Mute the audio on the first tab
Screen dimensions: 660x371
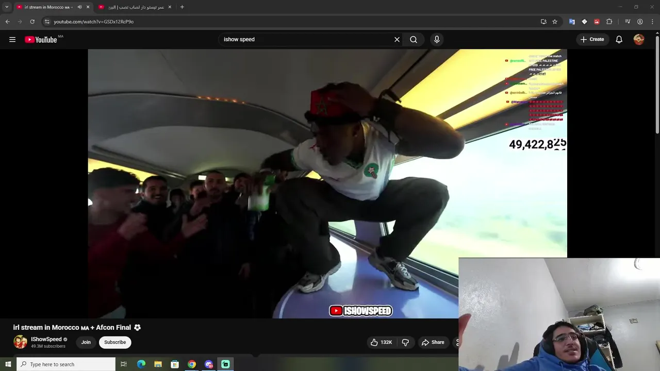79,7
